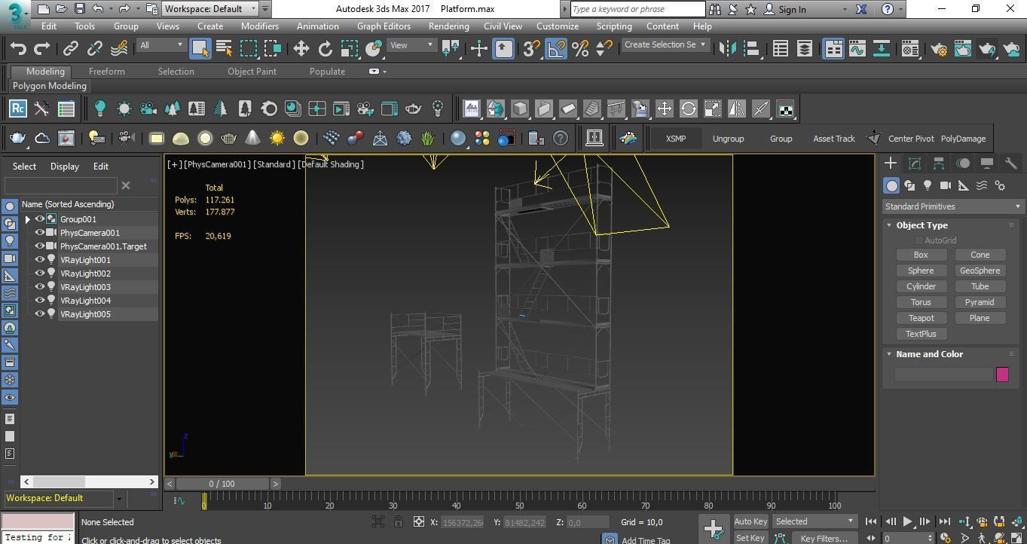Create a Box primitive
Screen dimensions: 1027x544
[x=921, y=255]
